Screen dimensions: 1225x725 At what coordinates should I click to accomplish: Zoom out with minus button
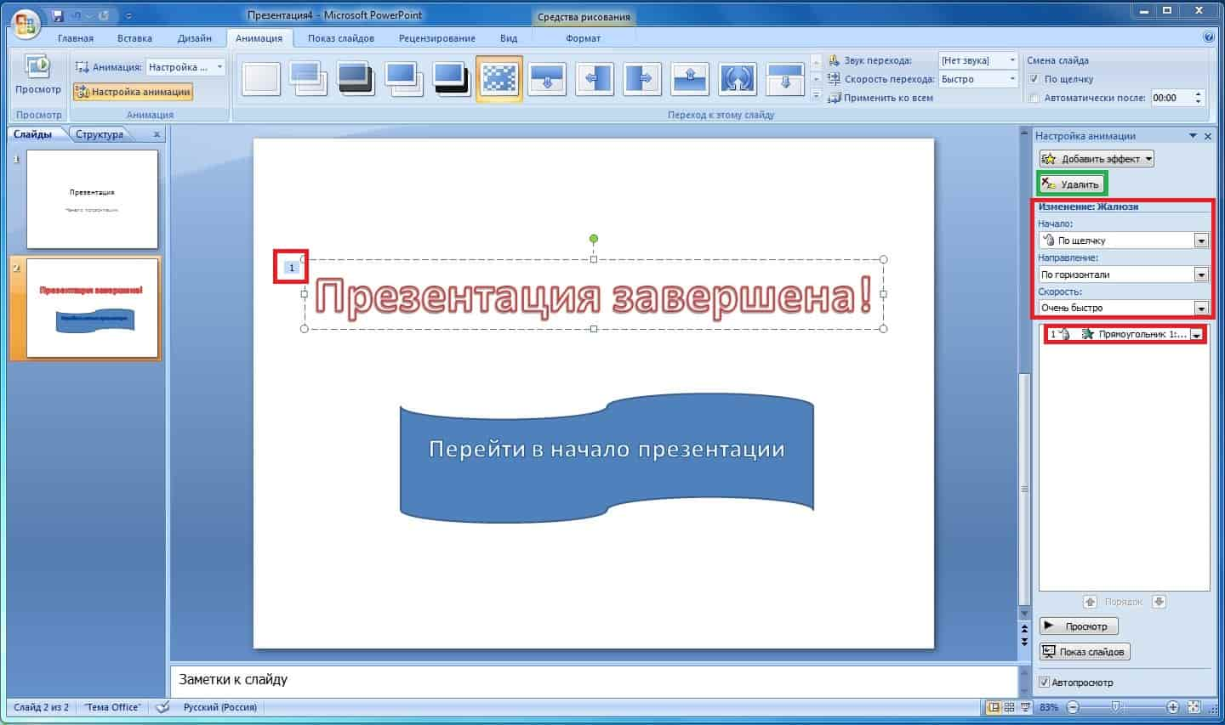[1074, 707]
